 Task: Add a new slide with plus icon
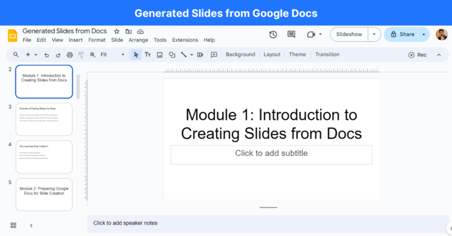click(x=28, y=55)
